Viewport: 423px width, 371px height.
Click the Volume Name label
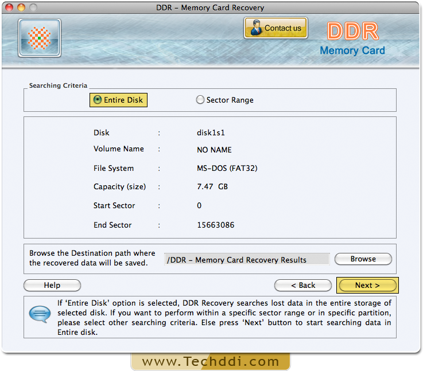pyautogui.click(x=118, y=149)
